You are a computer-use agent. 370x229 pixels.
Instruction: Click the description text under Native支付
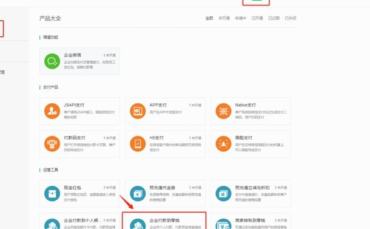point(261,114)
